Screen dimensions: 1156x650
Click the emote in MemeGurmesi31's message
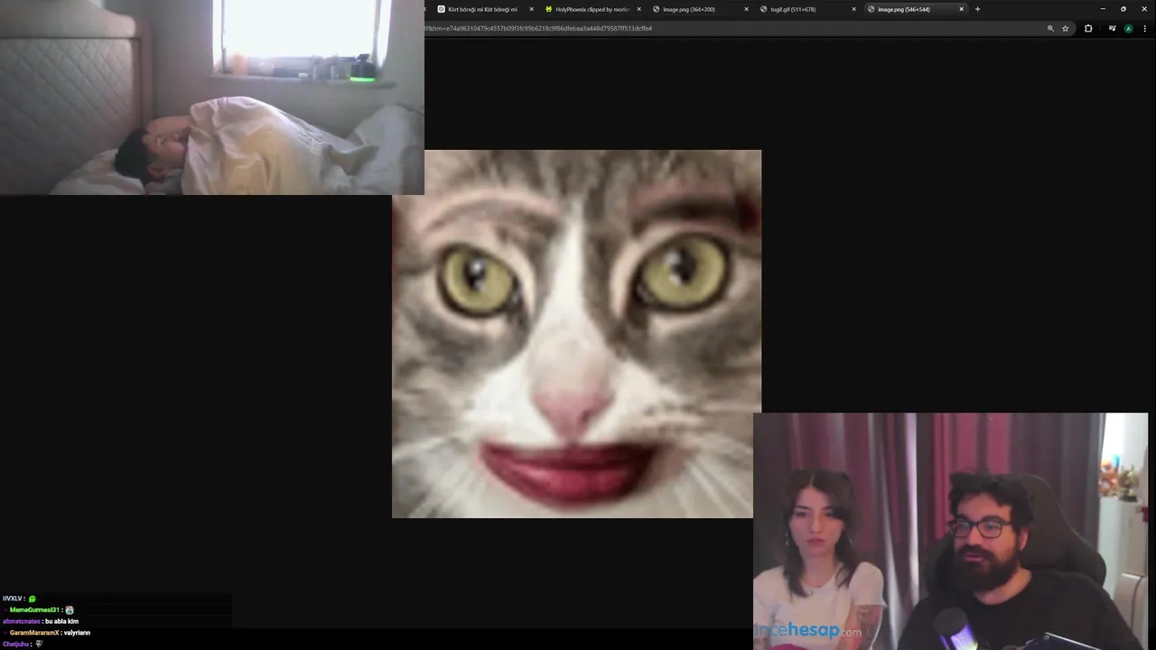point(70,610)
